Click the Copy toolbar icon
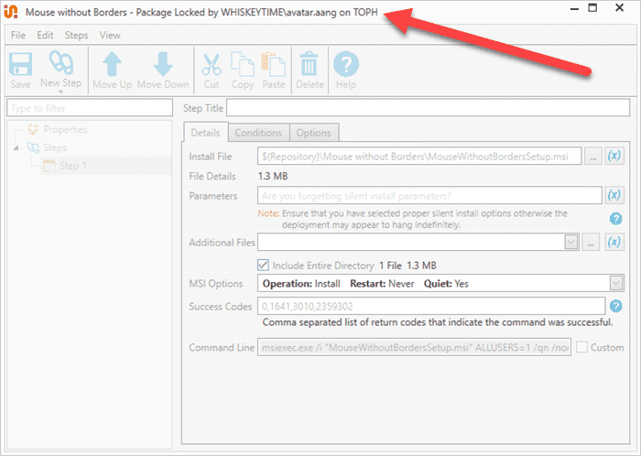 point(243,64)
